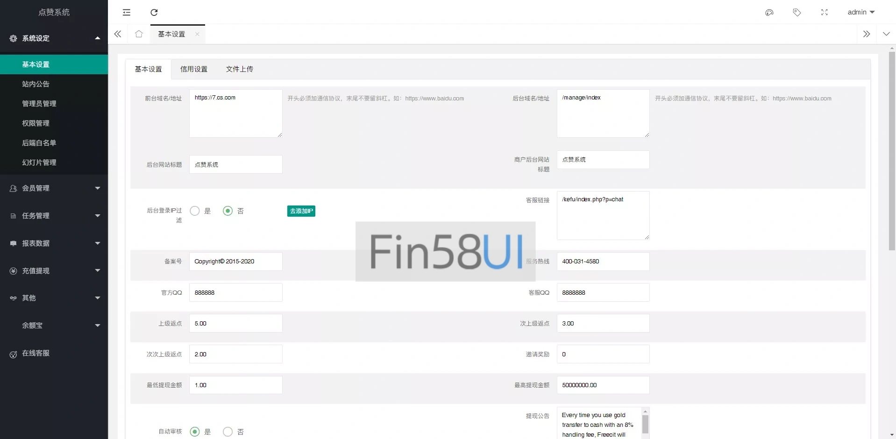Expand the 充值提现 sidebar menu

pyautogui.click(x=54, y=271)
